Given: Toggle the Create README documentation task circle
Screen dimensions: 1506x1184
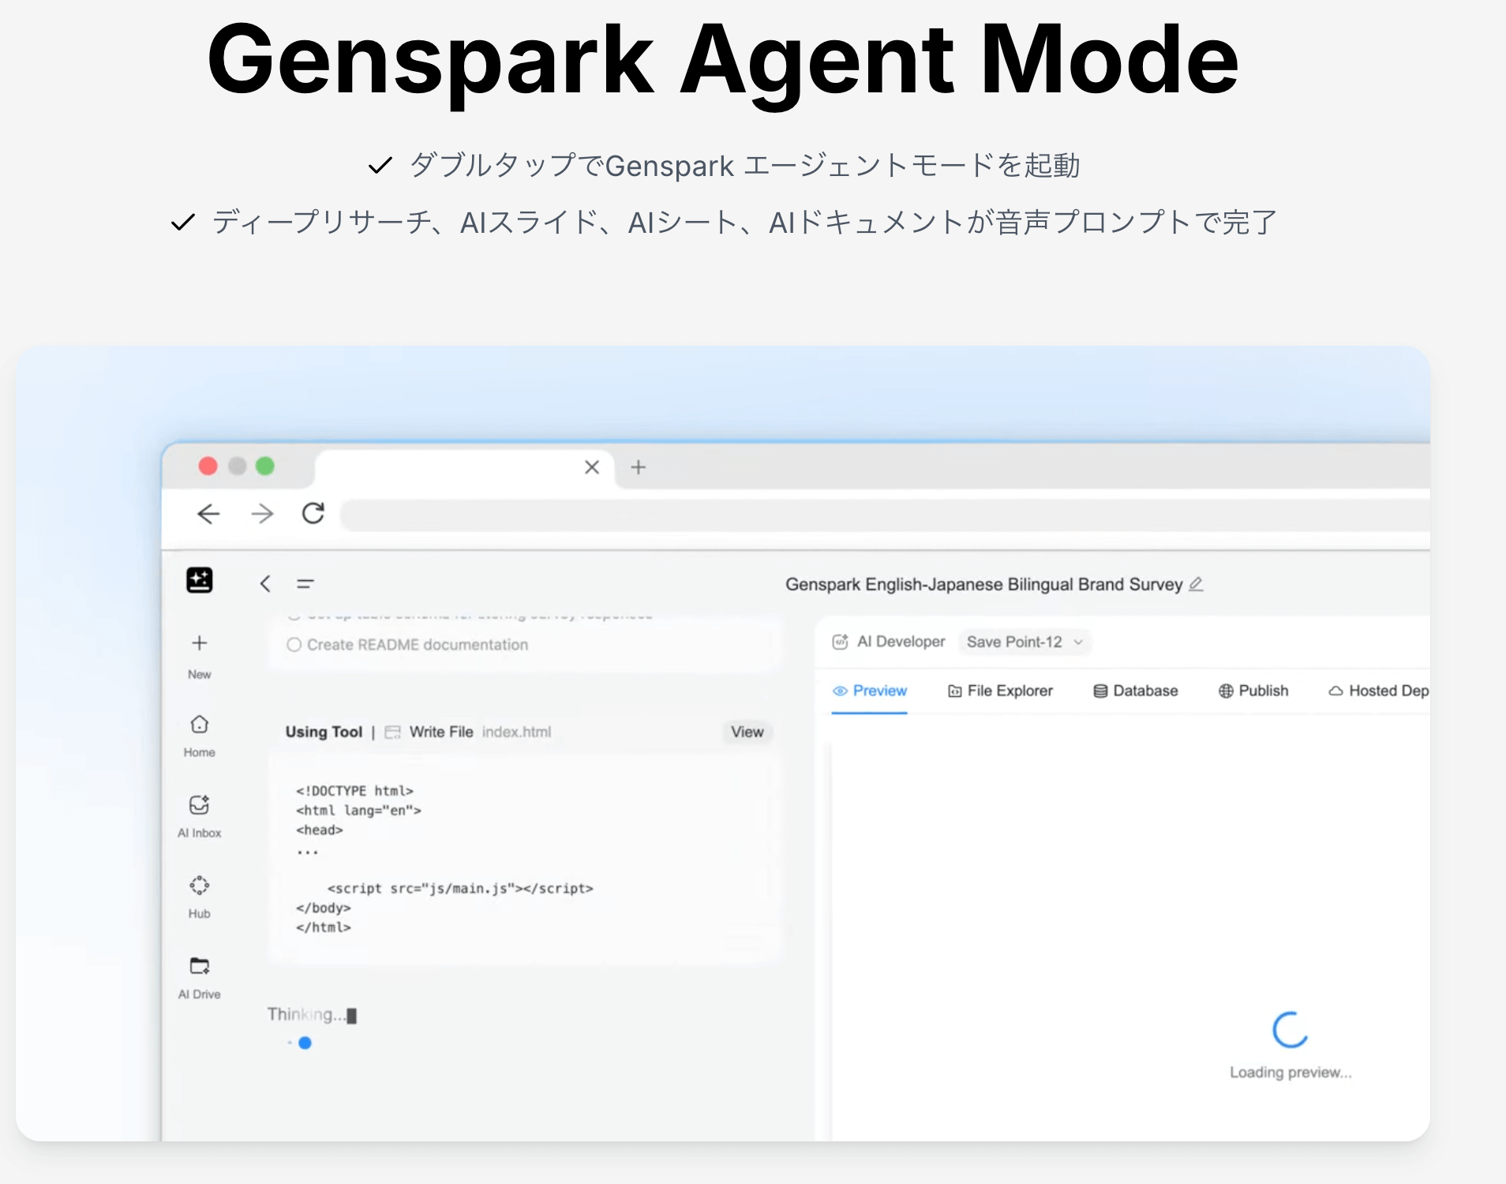Looking at the screenshot, I should [x=294, y=645].
